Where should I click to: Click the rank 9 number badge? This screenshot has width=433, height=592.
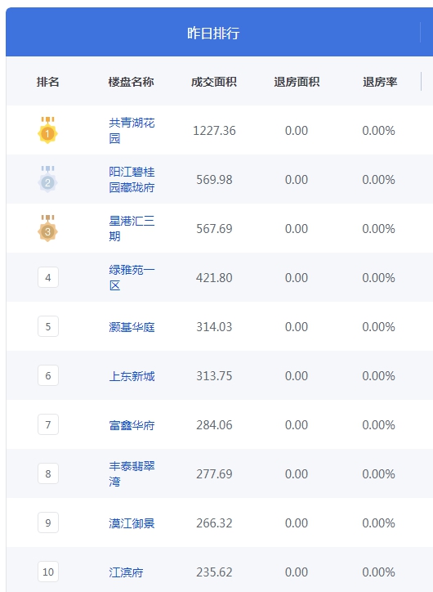[48, 523]
